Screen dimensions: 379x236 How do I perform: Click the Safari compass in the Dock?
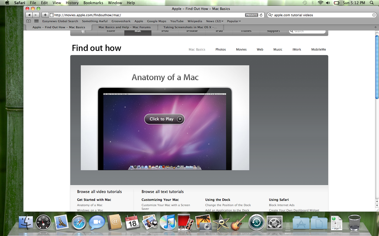(x=79, y=222)
